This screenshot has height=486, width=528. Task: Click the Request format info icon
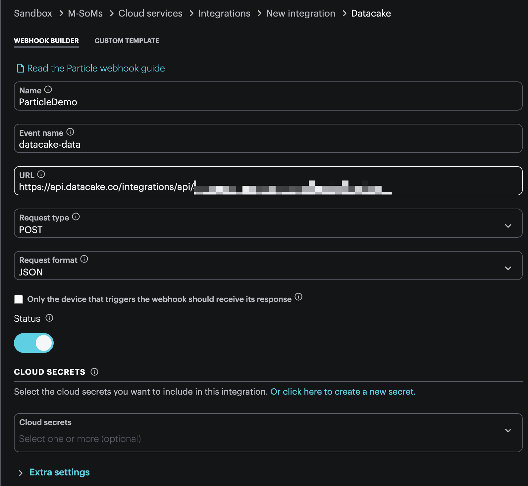pos(84,259)
